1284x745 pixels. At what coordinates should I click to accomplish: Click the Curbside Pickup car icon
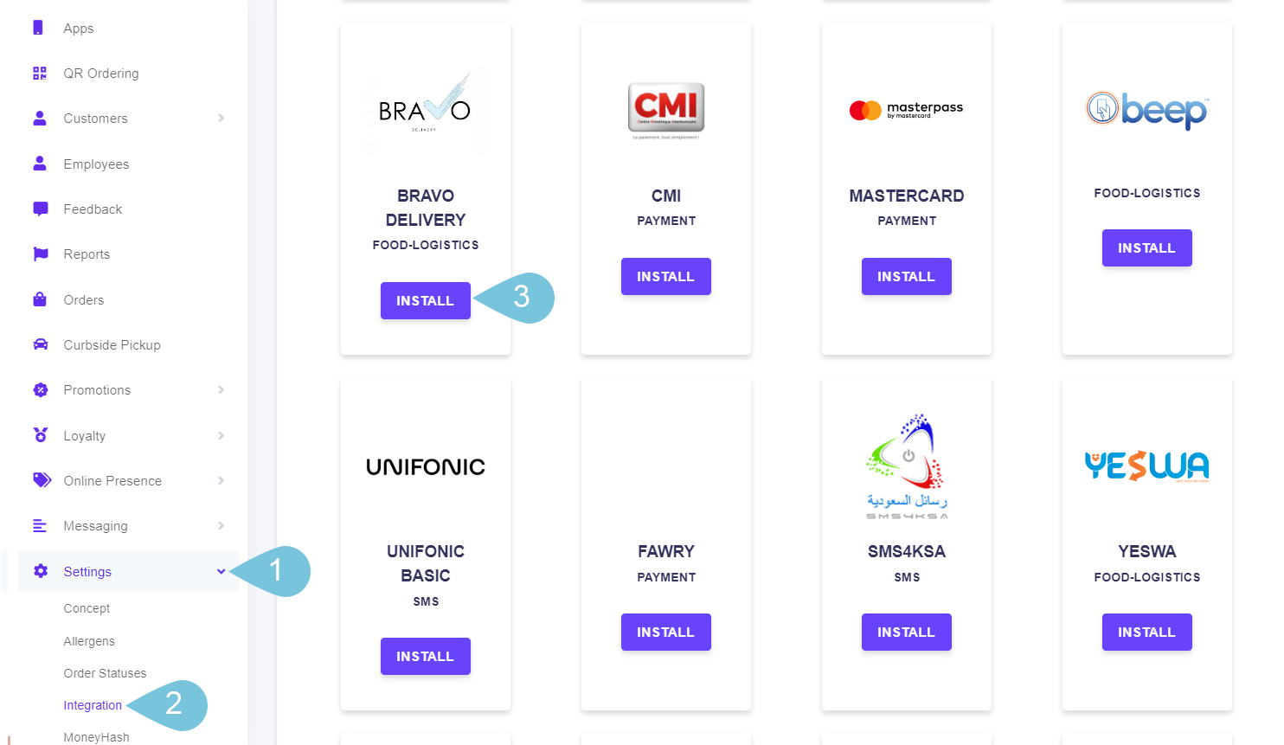tap(40, 344)
